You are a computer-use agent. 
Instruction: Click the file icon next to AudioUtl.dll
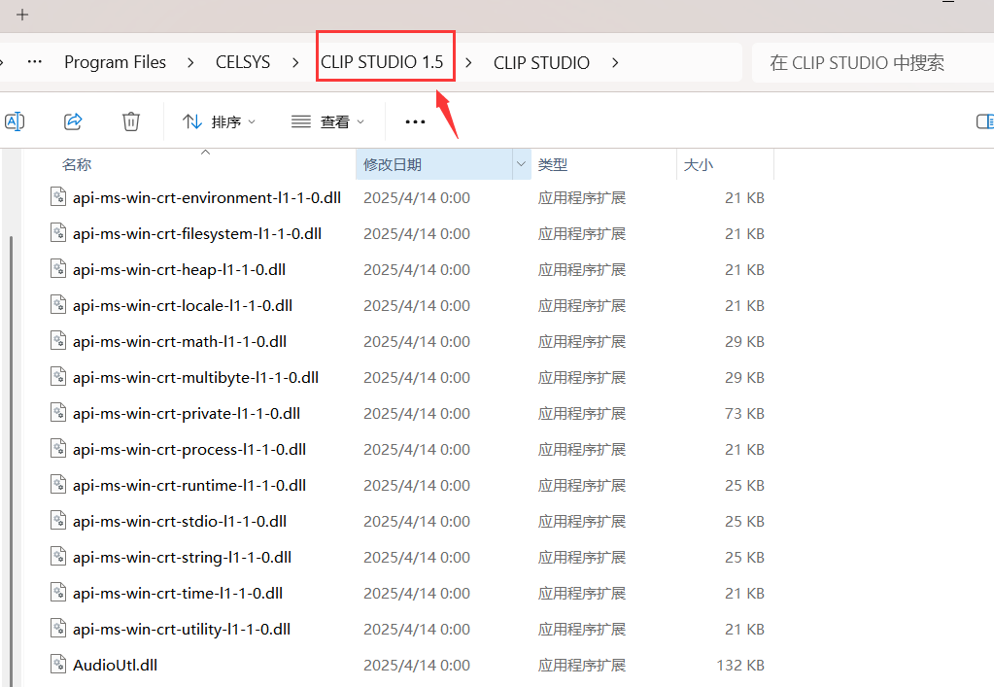[x=57, y=664]
